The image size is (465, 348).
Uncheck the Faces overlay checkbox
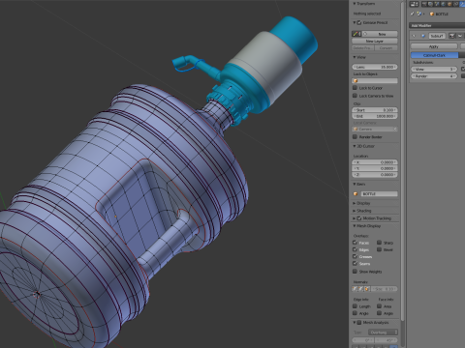click(x=356, y=243)
